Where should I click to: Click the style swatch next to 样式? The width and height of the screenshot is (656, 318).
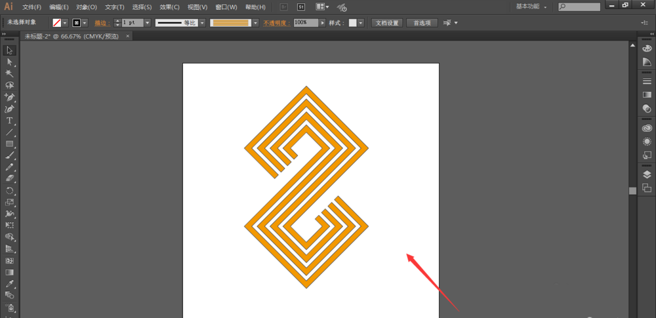353,23
